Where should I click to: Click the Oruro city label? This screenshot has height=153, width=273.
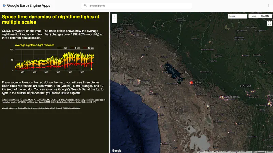pyautogui.click(x=212, y=106)
